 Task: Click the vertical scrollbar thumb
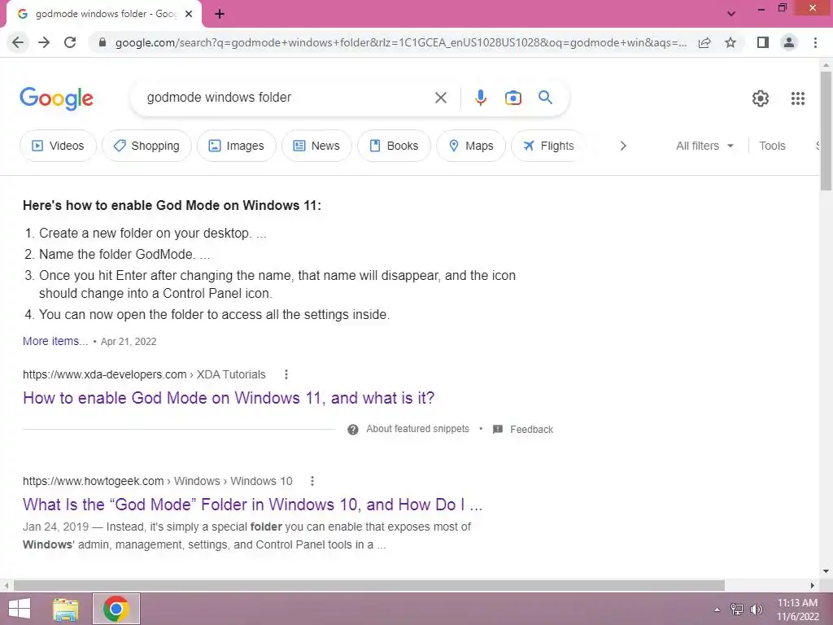(826, 131)
